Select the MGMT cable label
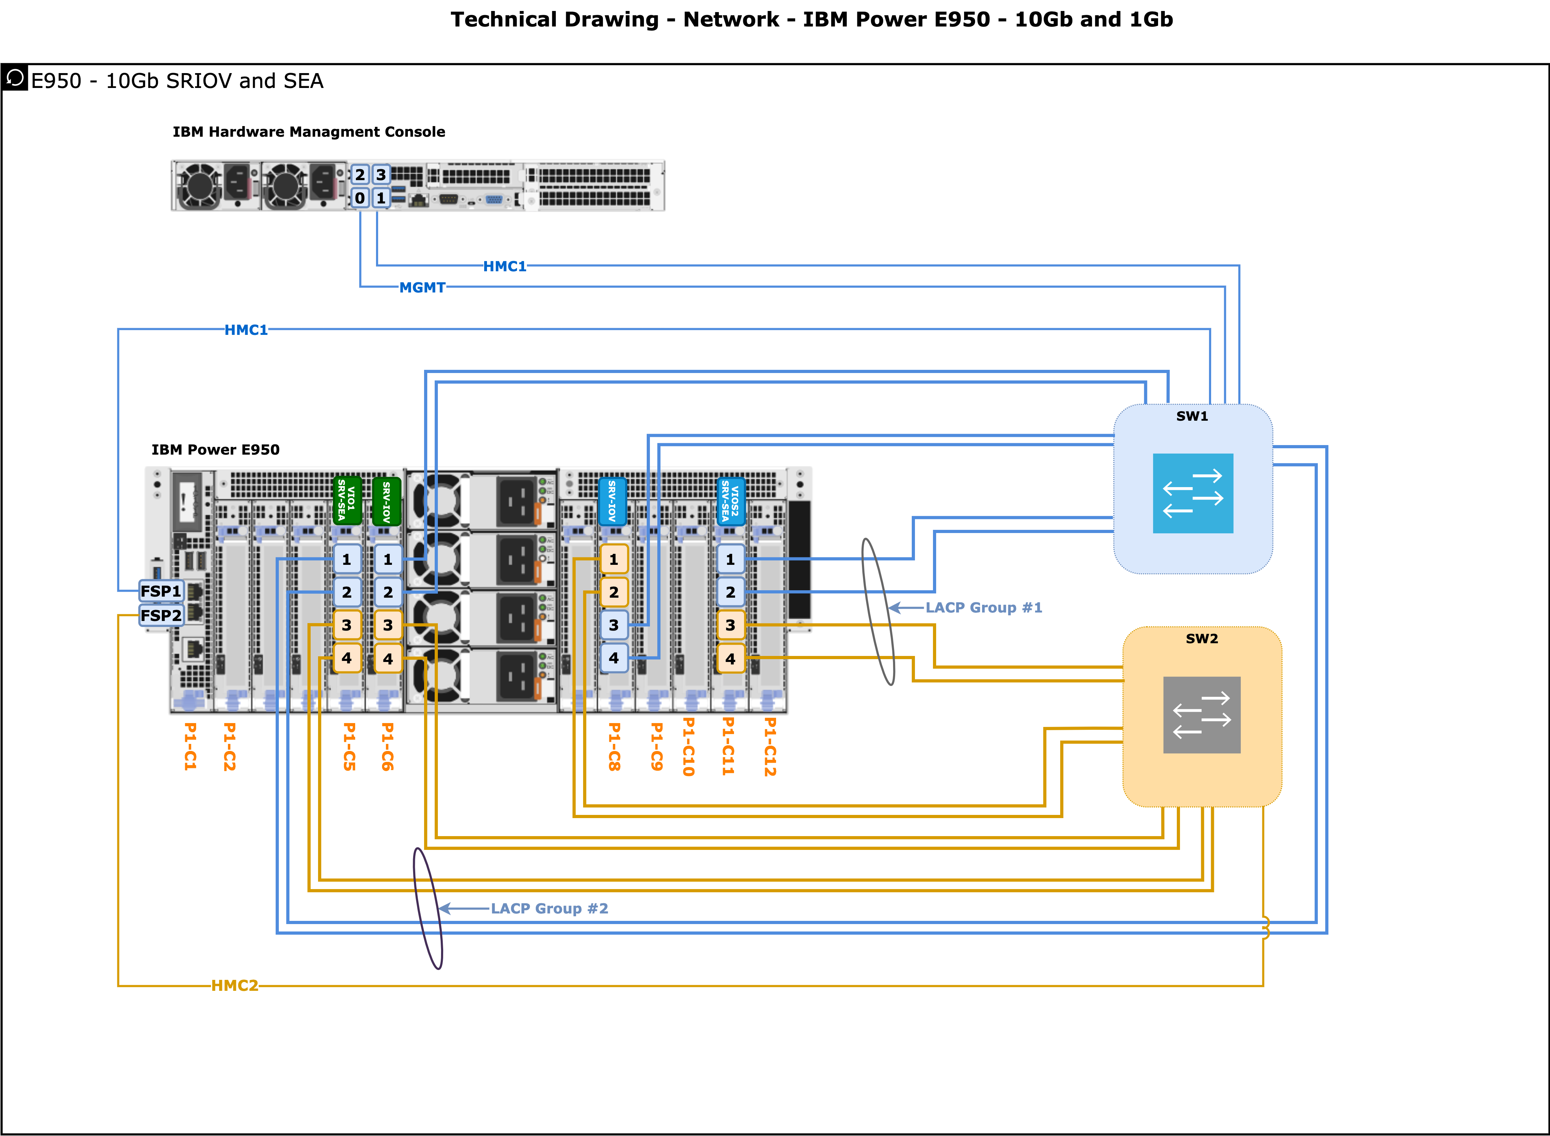Screen dimensions: 1550x1136 (x=422, y=288)
